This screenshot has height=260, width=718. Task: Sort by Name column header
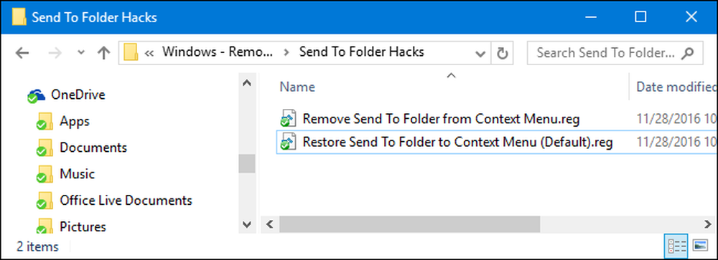(x=297, y=87)
